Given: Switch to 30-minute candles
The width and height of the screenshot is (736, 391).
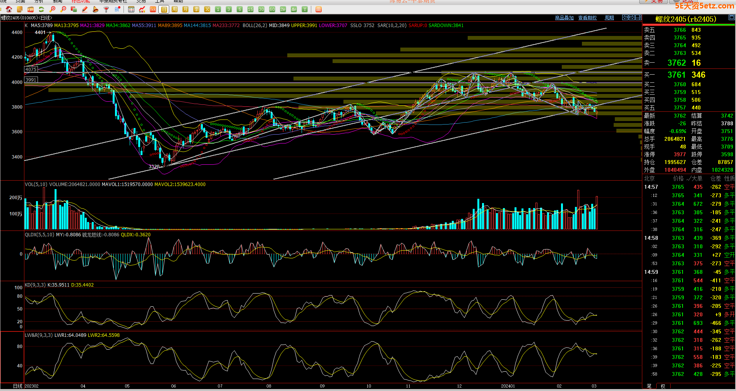Looking at the screenshot, I should 261,9.
